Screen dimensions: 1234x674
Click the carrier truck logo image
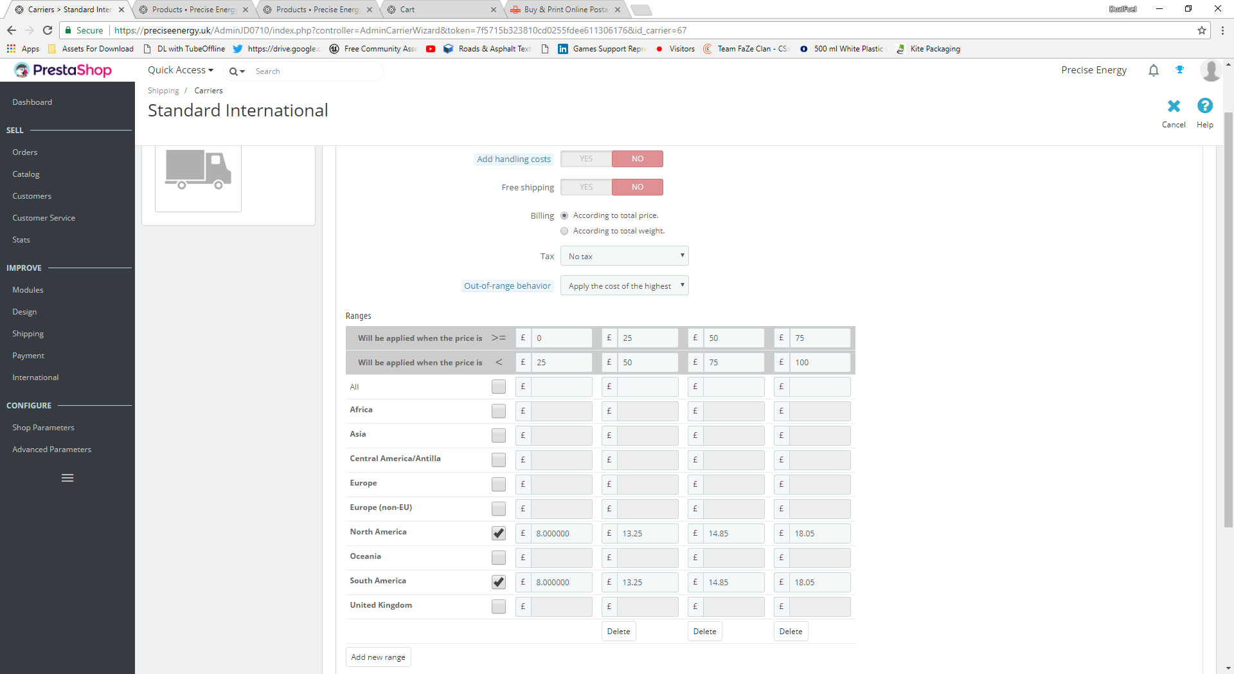click(x=198, y=170)
